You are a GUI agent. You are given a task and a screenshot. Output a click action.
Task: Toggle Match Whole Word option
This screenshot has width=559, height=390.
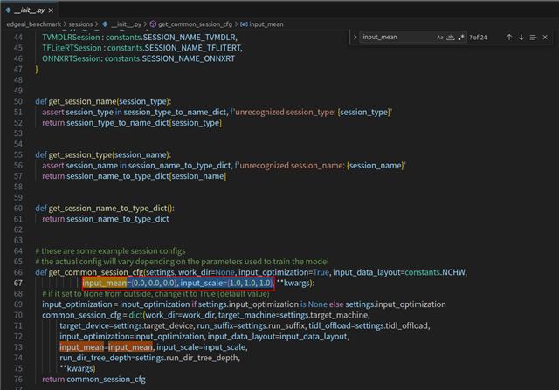coord(451,38)
